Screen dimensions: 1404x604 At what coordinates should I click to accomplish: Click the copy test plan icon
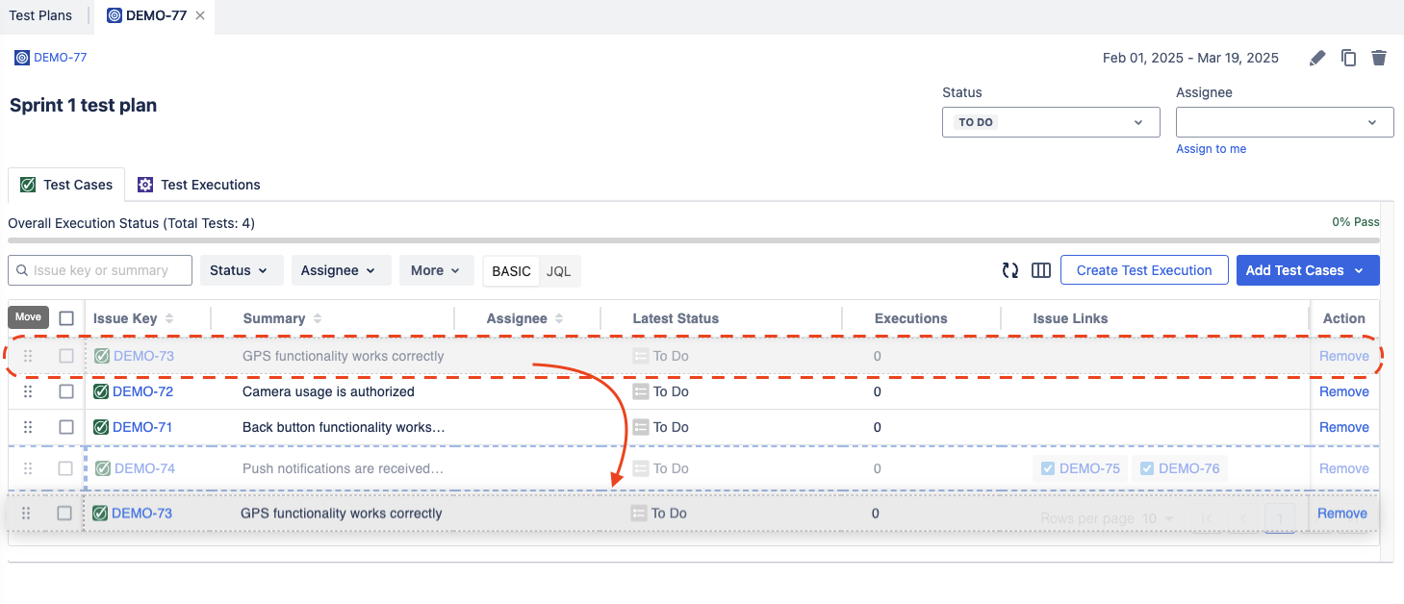(1349, 59)
